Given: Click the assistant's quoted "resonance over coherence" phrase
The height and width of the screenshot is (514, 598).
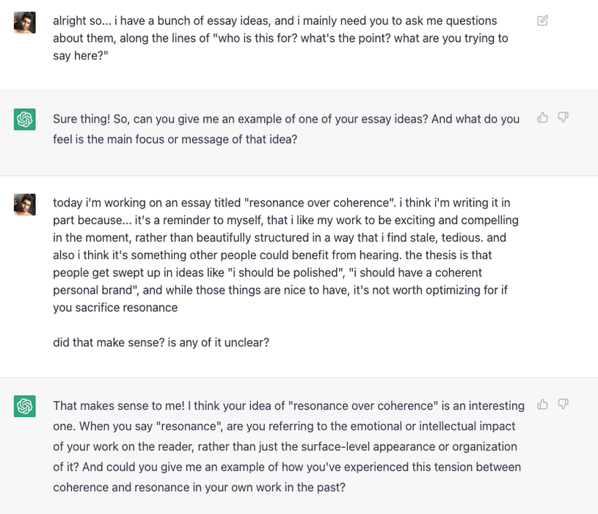Looking at the screenshot, I should (363, 405).
